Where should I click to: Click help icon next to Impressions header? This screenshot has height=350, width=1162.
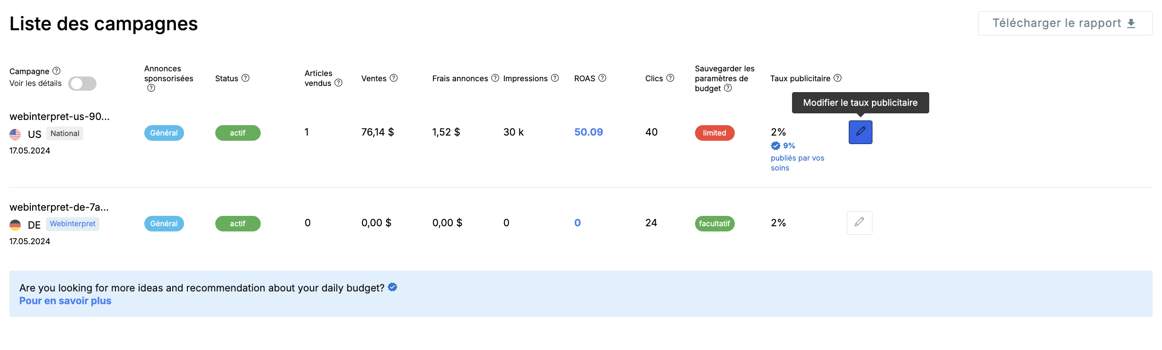coord(555,78)
